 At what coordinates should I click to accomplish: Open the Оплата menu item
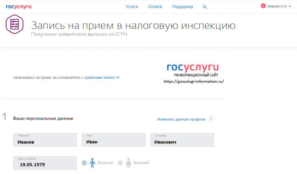click(x=155, y=7)
